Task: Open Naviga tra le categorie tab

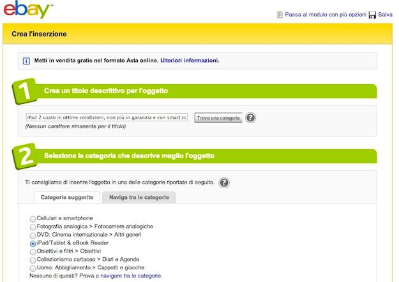Action: (139, 198)
